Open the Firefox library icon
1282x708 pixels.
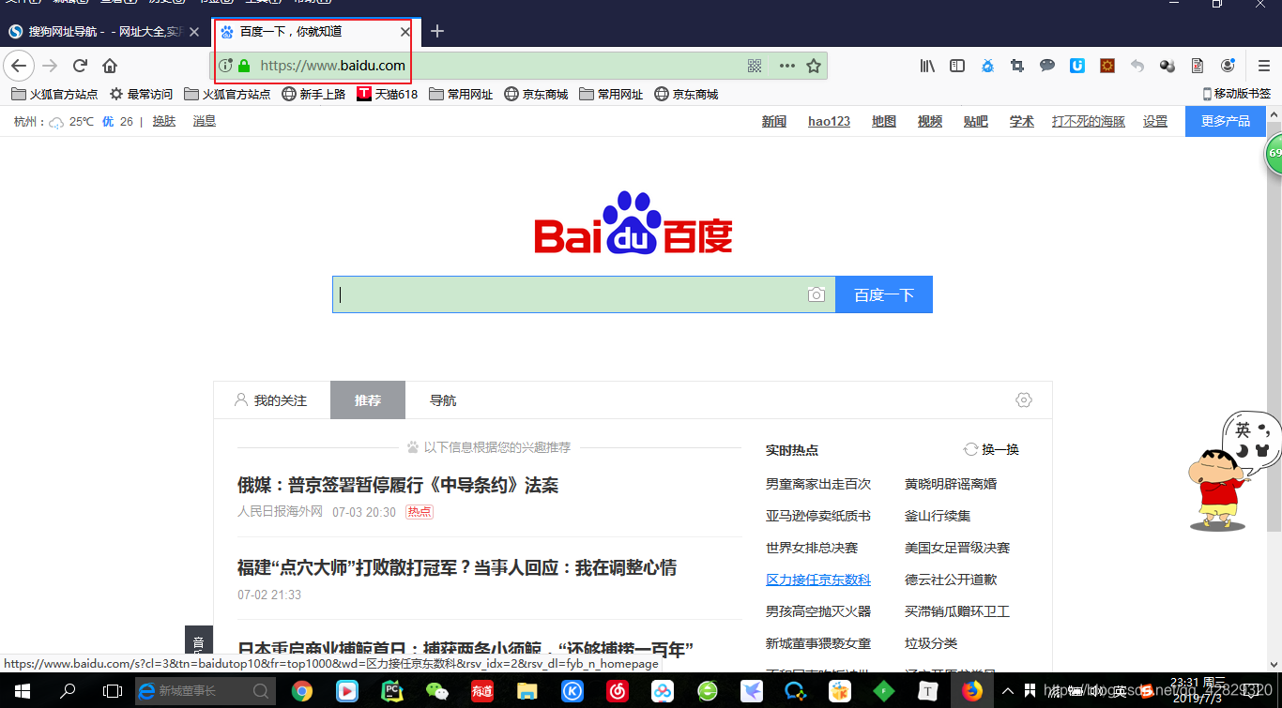[927, 66]
